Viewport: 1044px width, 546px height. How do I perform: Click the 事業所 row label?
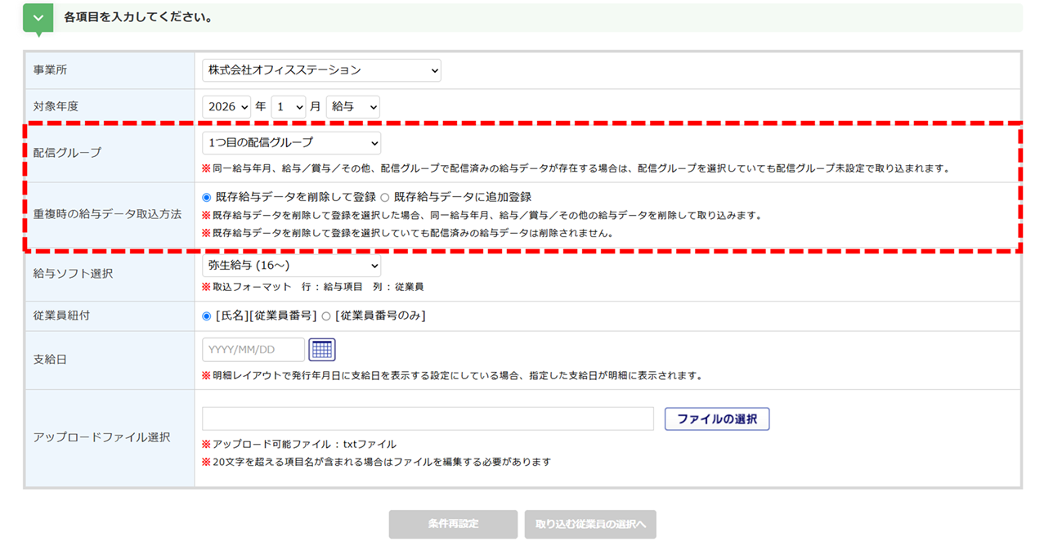51,70
